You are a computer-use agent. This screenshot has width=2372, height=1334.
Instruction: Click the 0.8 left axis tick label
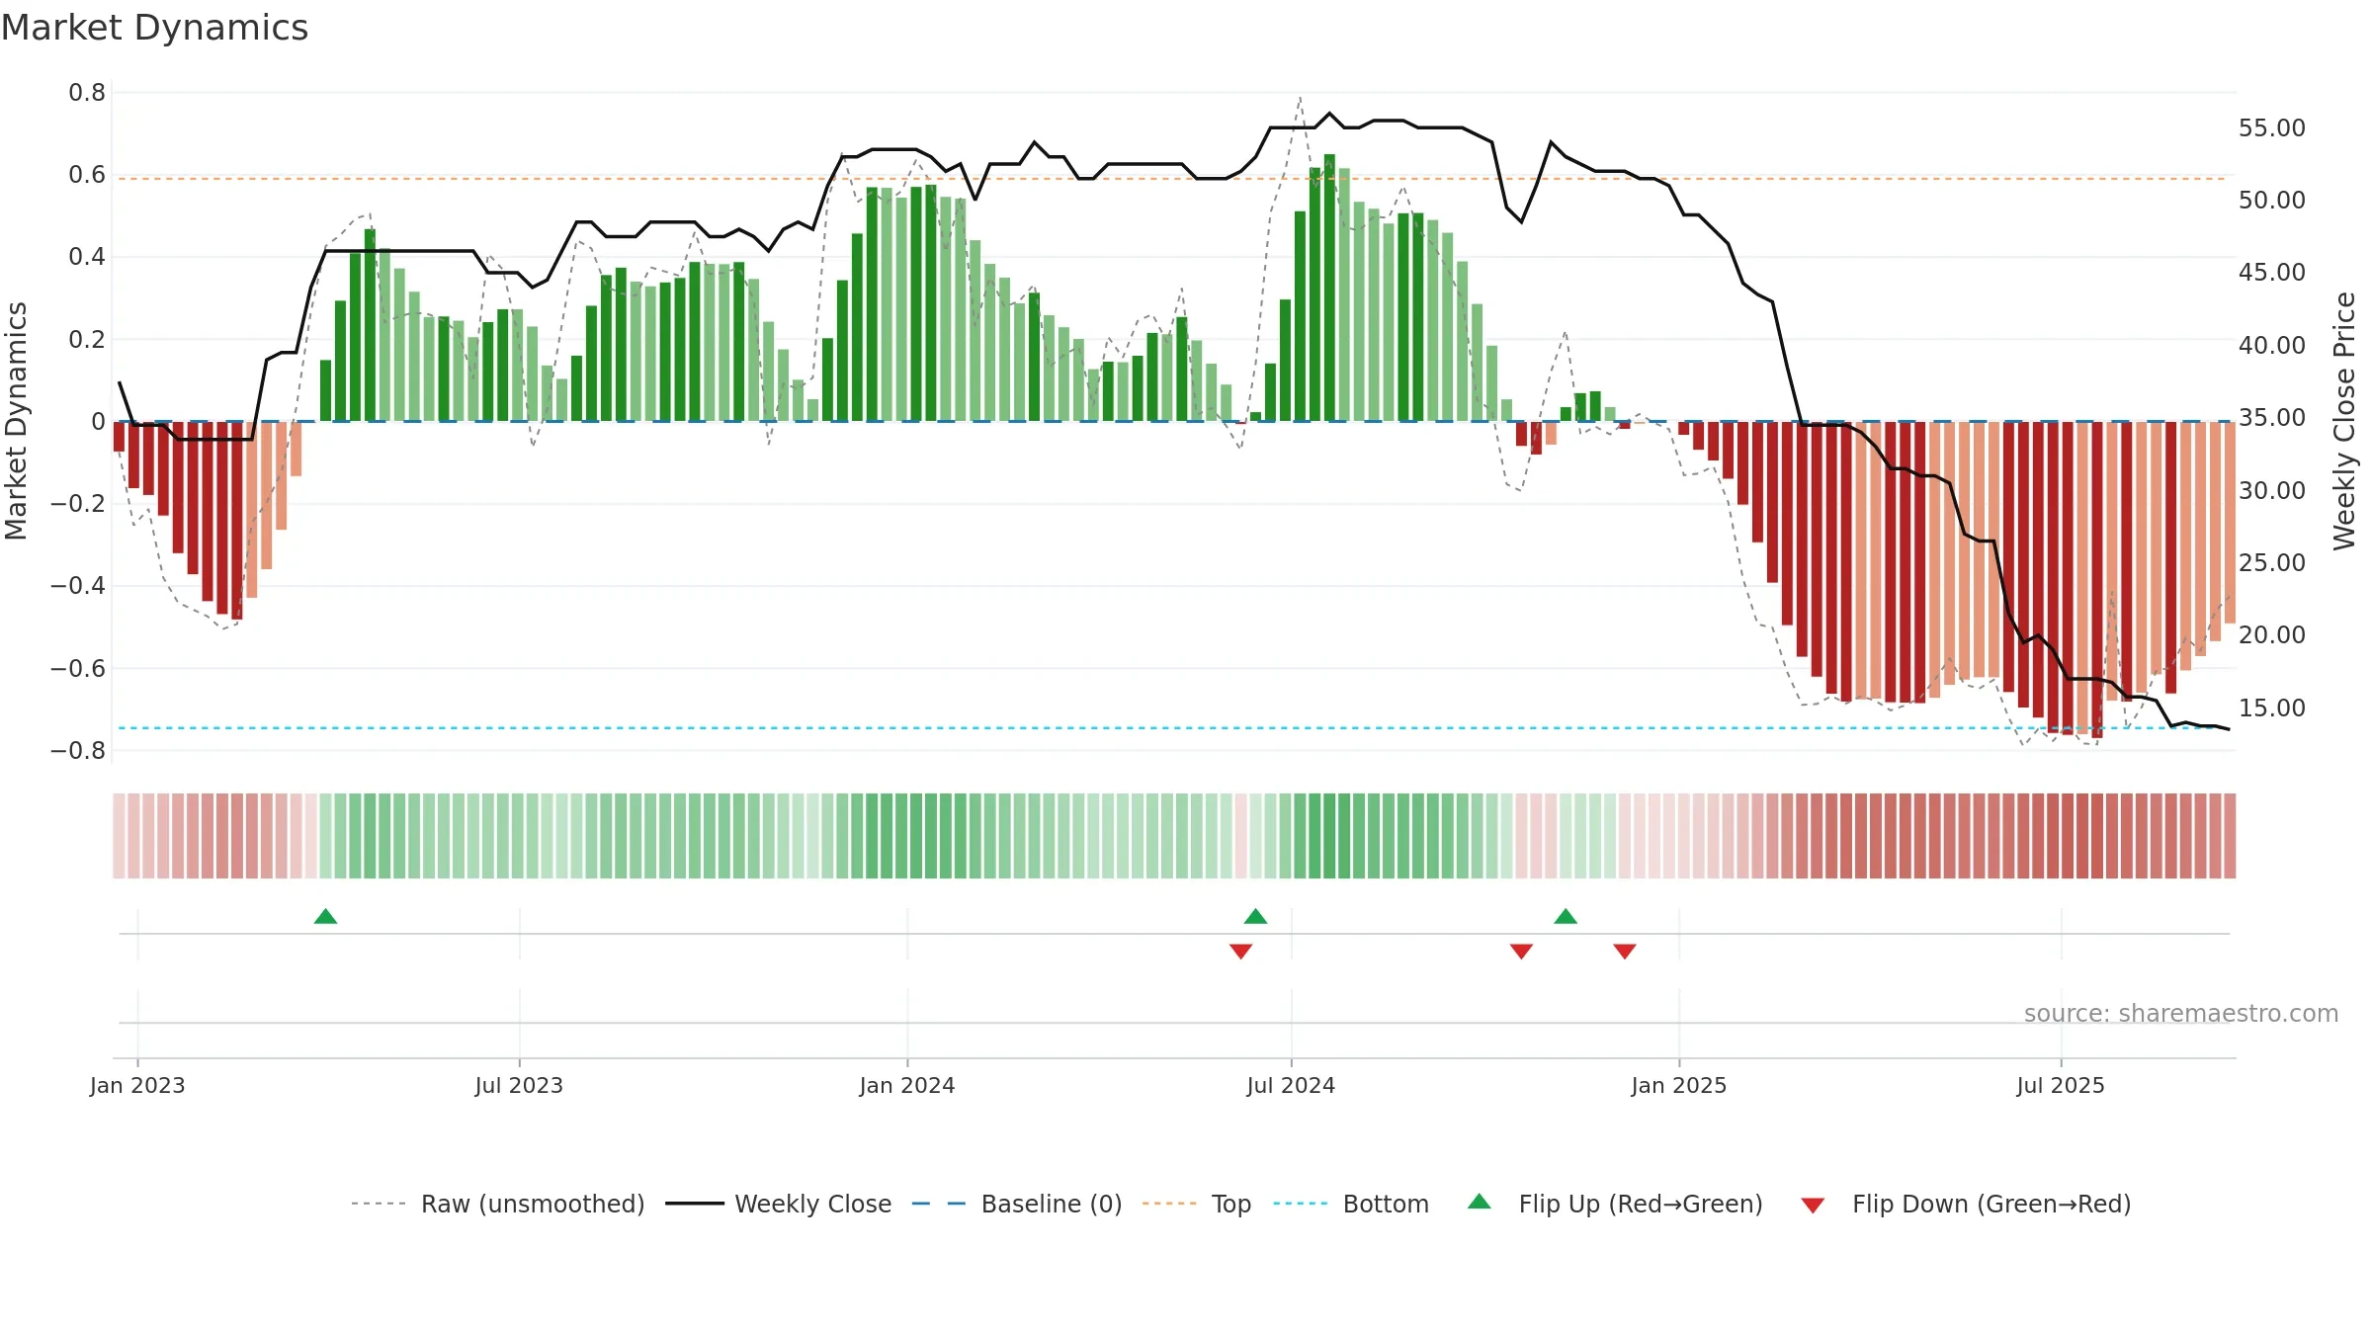click(x=87, y=93)
